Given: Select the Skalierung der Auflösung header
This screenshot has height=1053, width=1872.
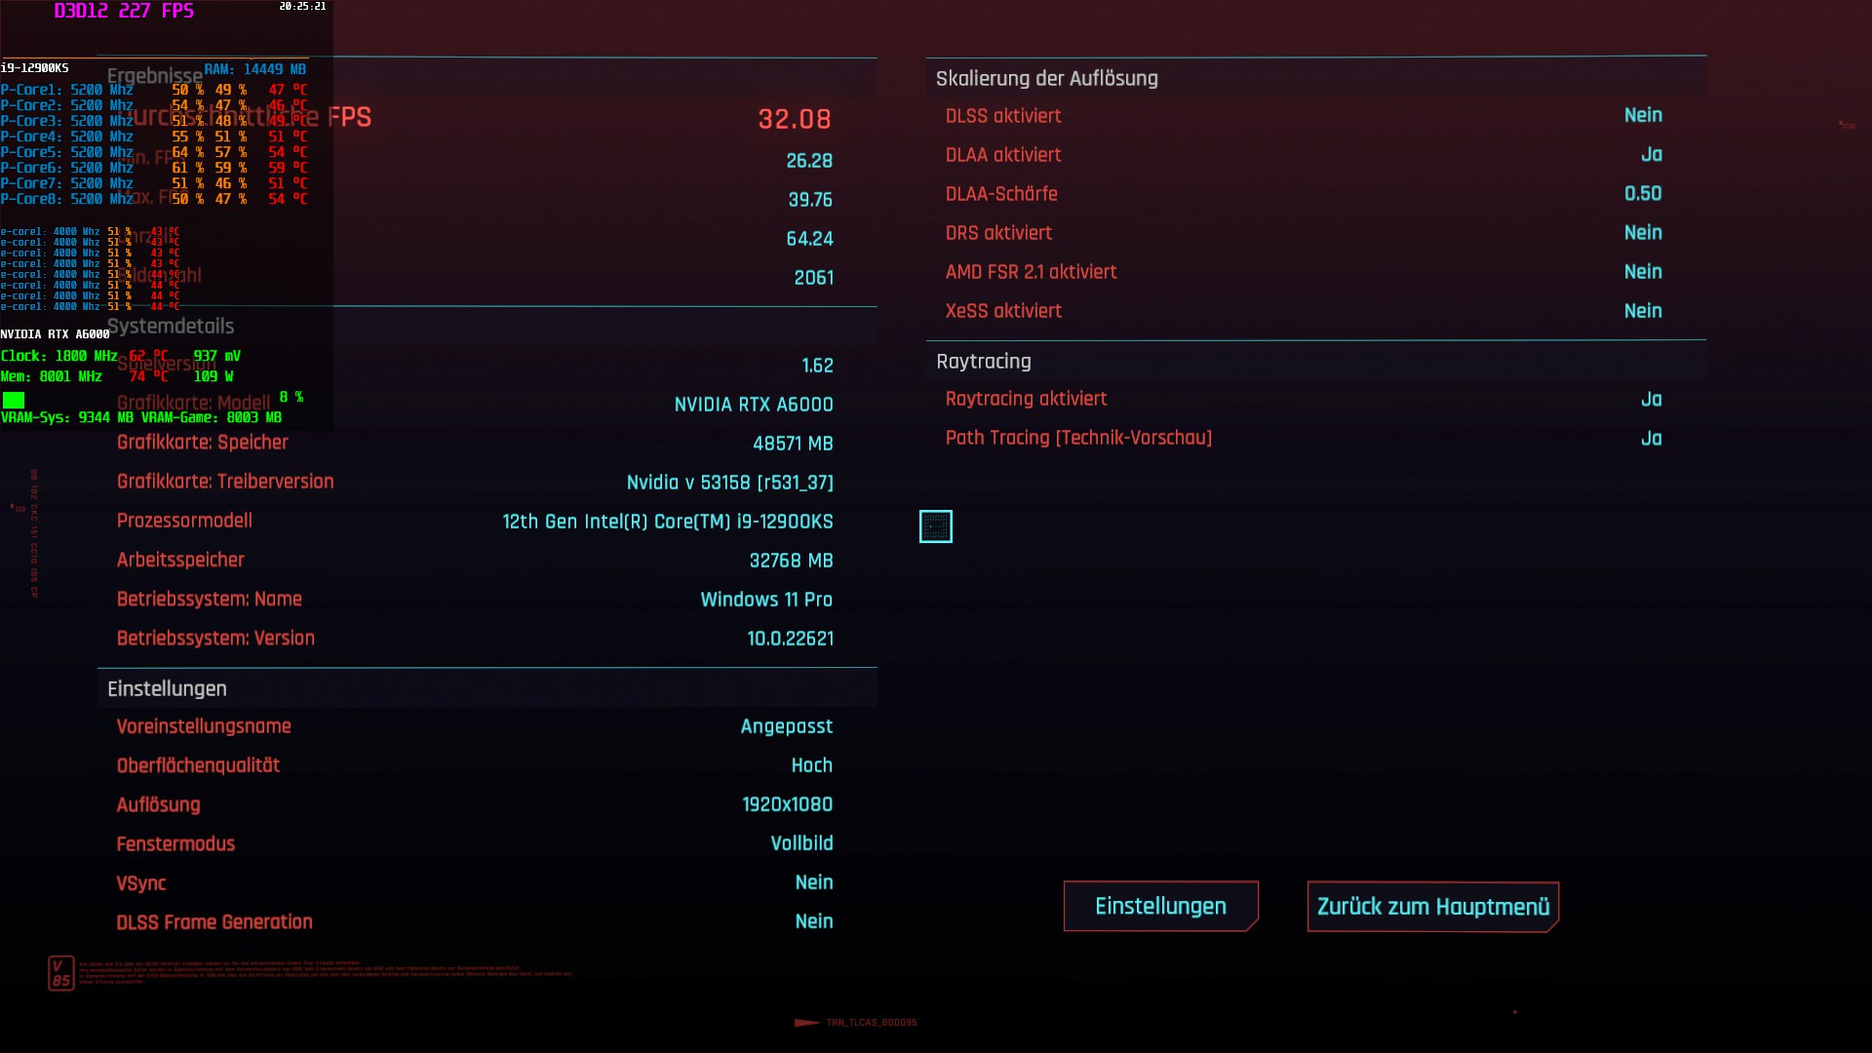Looking at the screenshot, I should tap(1046, 79).
